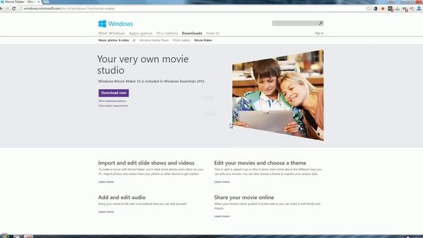Image resolution: width=423 pixels, height=238 pixels.
Task: Click the orange star extension icon
Action: tap(383, 9)
